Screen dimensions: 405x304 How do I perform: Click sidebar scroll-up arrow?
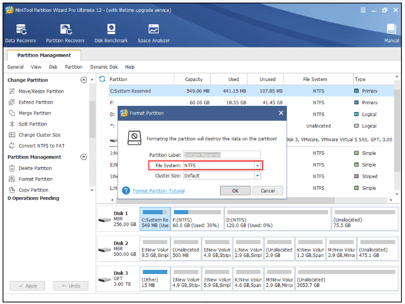92,79
